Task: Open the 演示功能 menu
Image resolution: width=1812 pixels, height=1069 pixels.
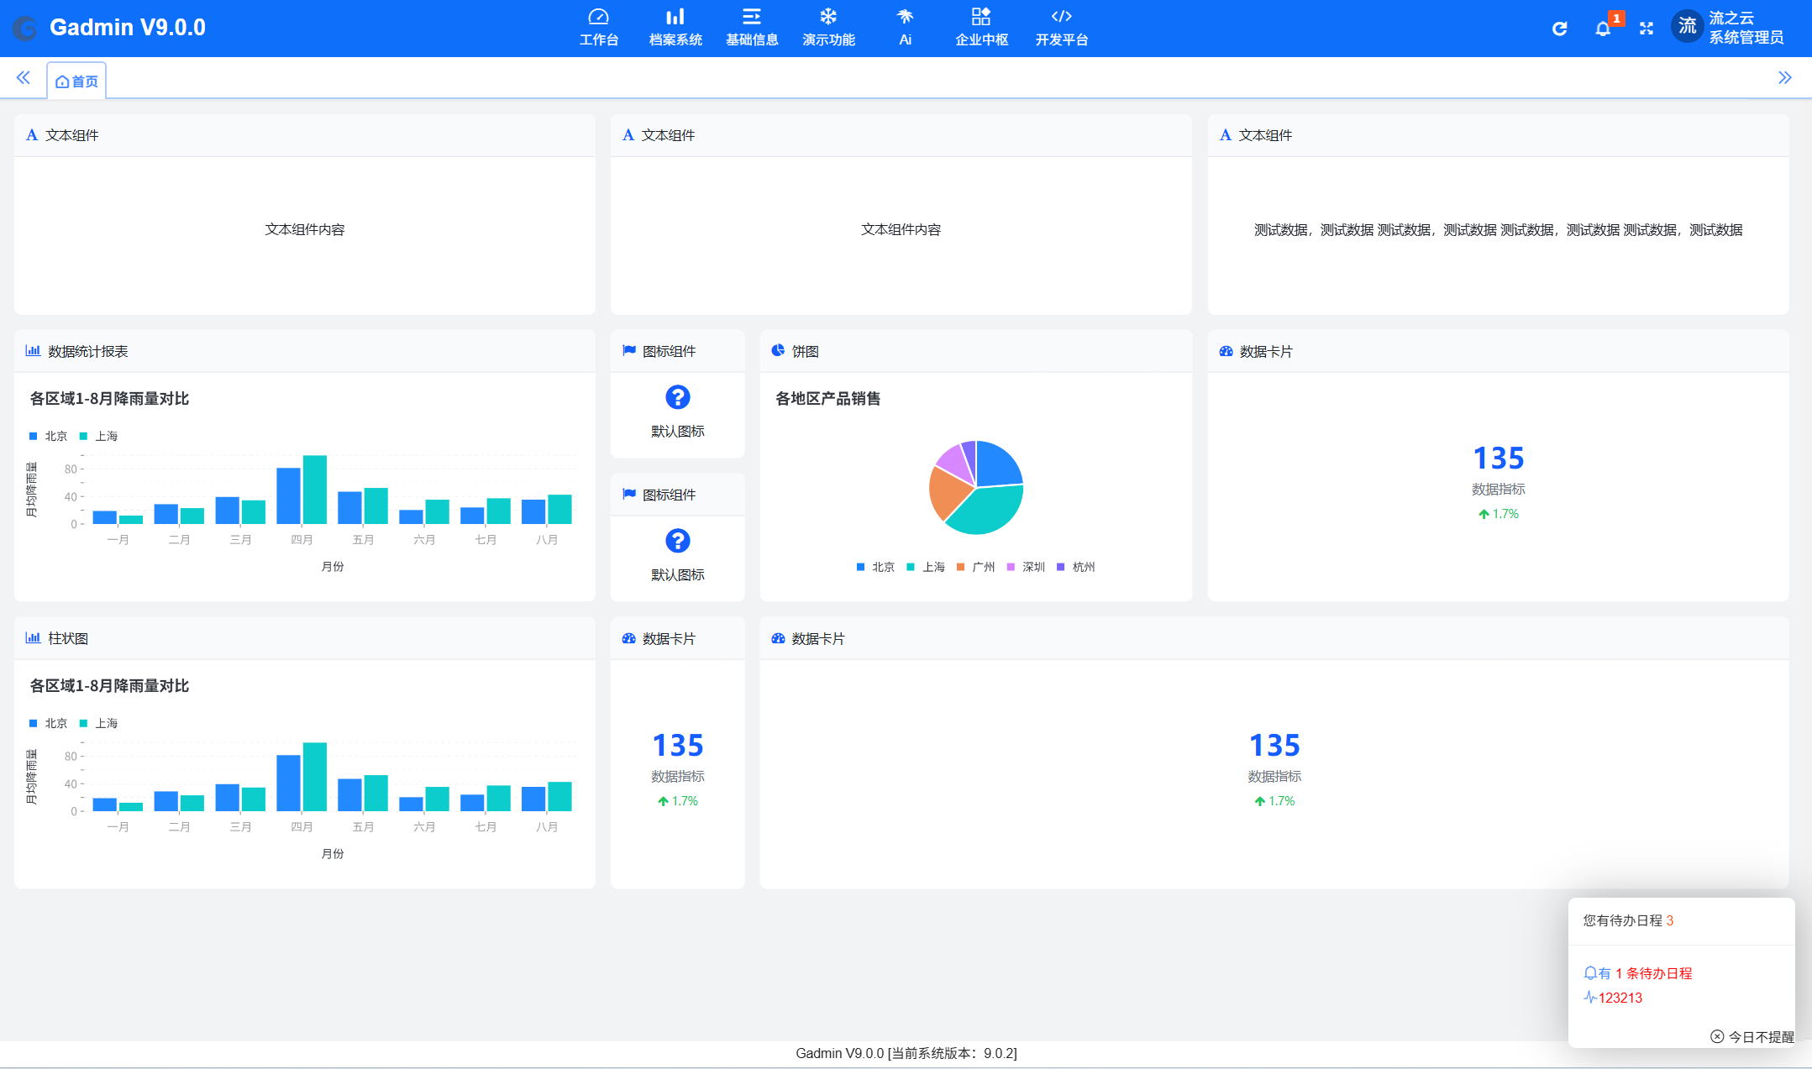Action: pos(828,28)
